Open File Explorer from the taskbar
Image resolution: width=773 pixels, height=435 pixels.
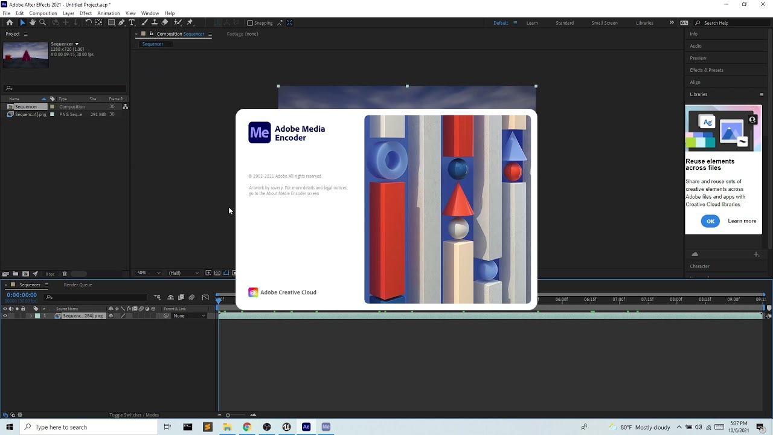(x=227, y=427)
